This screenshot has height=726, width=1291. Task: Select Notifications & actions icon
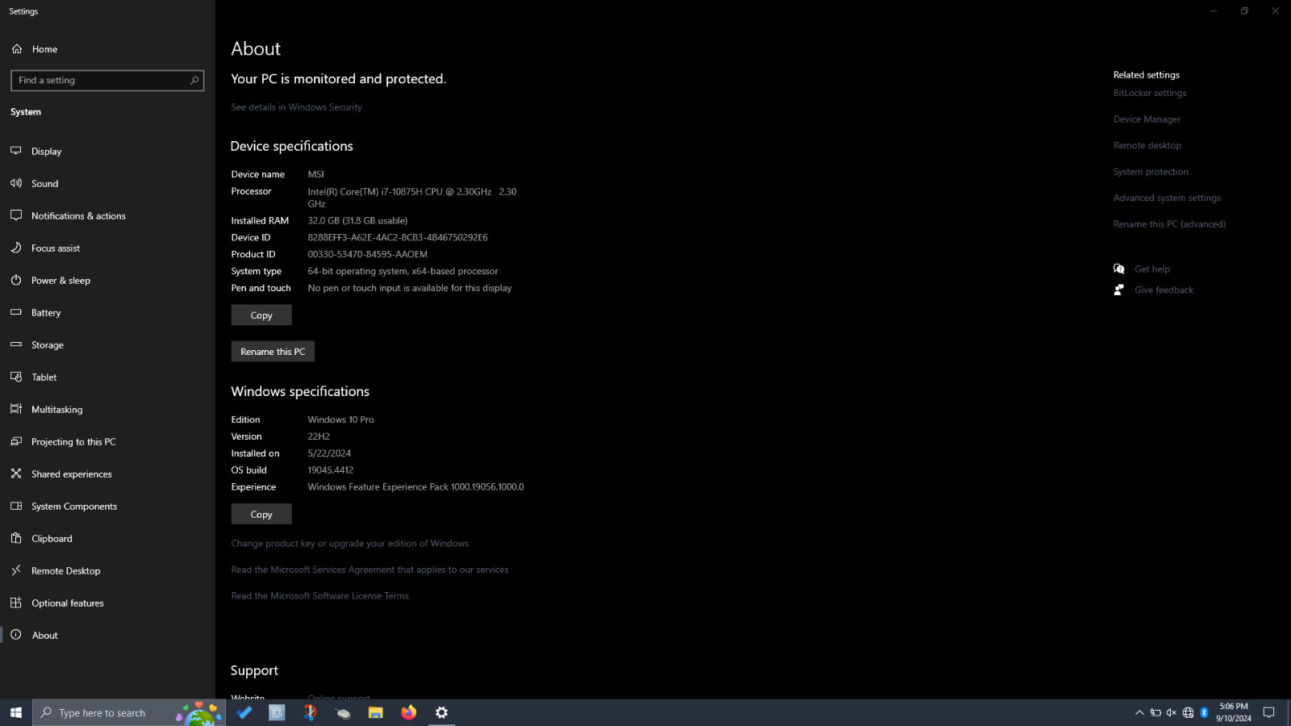(x=16, y=215)
